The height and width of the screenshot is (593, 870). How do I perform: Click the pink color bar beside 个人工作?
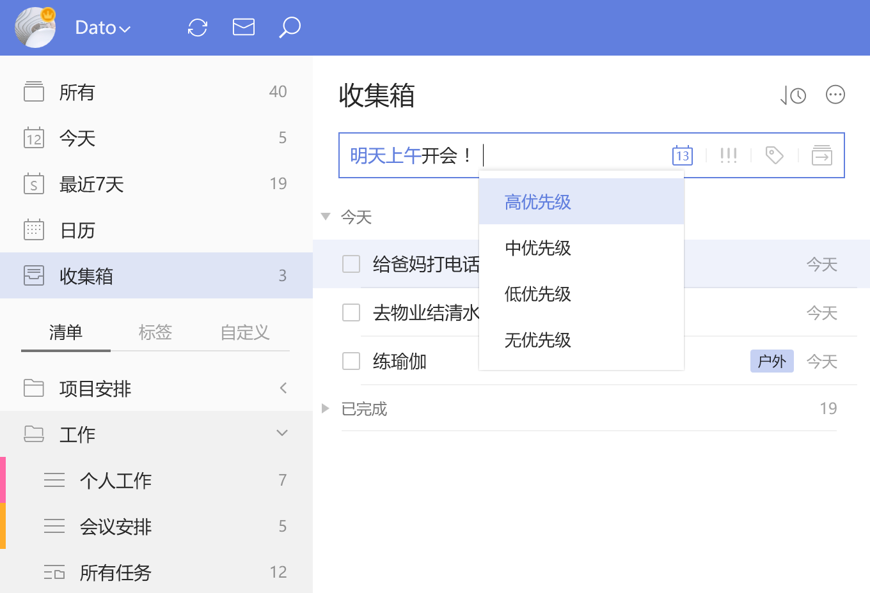[3, 480]
